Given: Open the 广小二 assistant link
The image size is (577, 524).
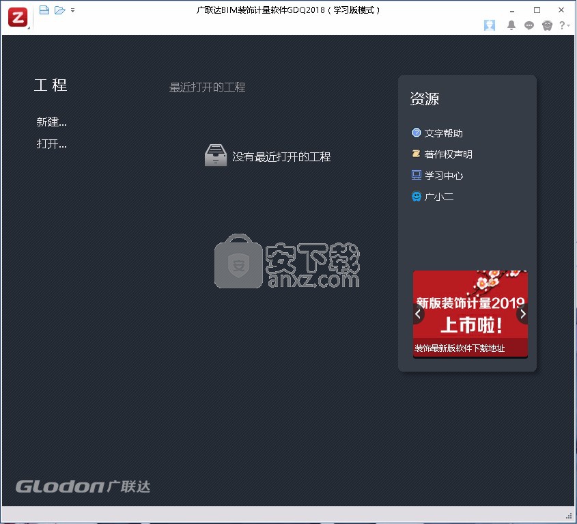Looking at the screenshot, I should tap(438, 197).
